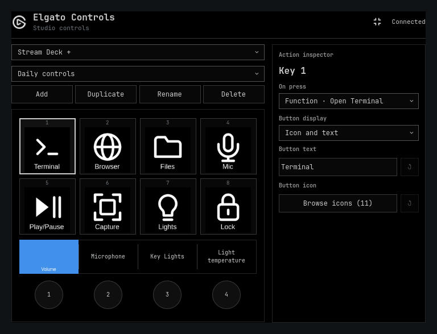This screenshot has height=334, width=437.
Task: Select the Capture screenshot key
Action: 108,207
